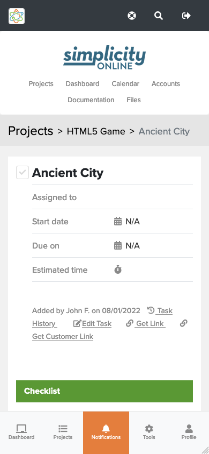Image resolution: width=209 pixels, height=454 pixels.
Task: Select Calendar in the top menu
Action: tap(125, 84)
